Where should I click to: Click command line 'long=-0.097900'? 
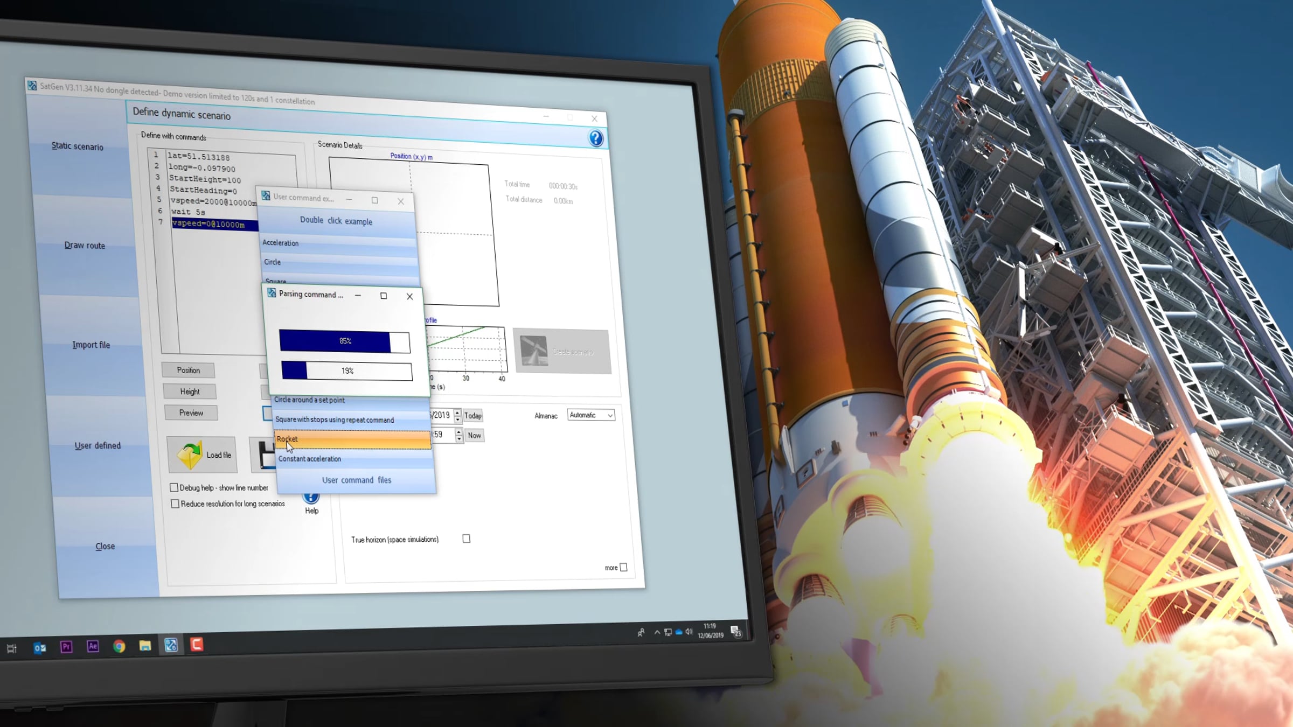pyautogui.click(x=202, y=168)
